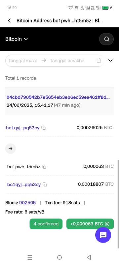Screen dimensions: 119x264
Task: Tap the 4 confirmed green button
Action: 46,224
